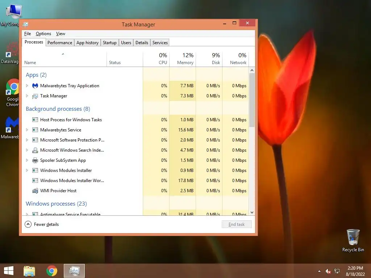
Task: Open the View menu
Action: tap(61, 34)
